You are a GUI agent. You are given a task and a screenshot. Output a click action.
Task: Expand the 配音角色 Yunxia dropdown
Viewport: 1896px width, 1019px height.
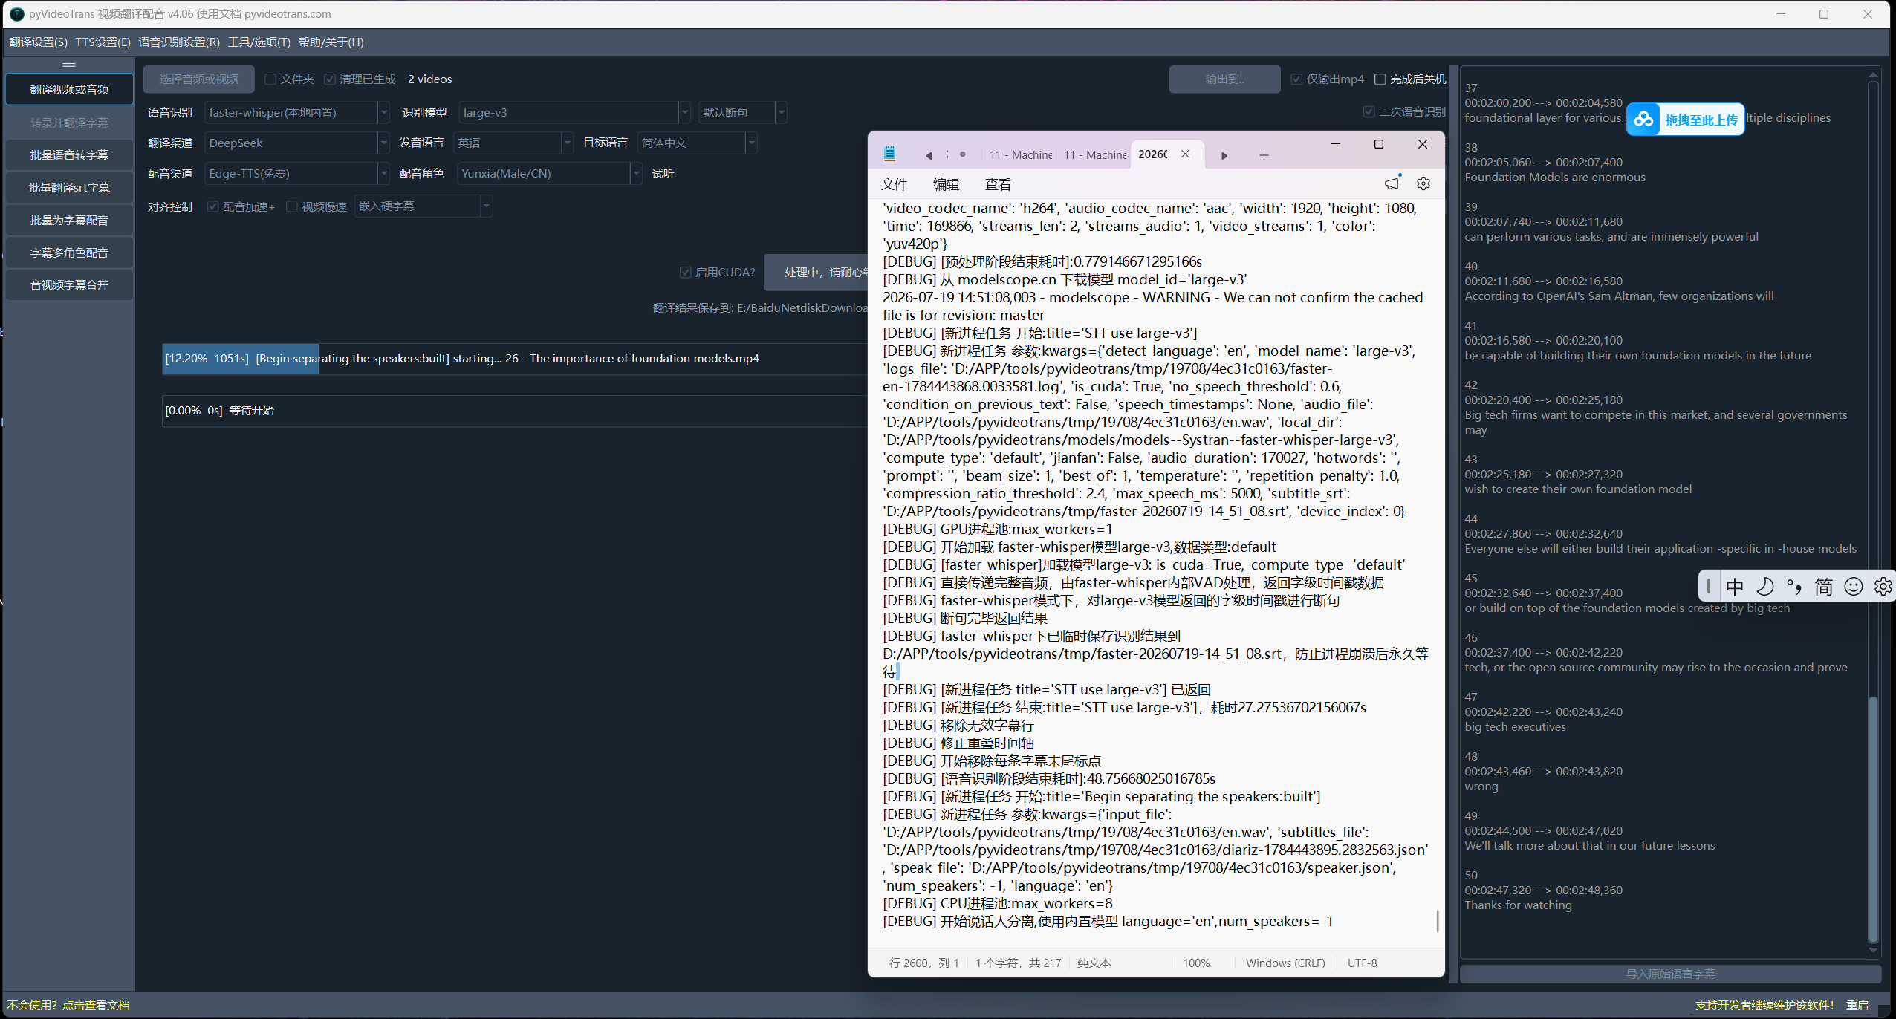(x=549, y=173)
